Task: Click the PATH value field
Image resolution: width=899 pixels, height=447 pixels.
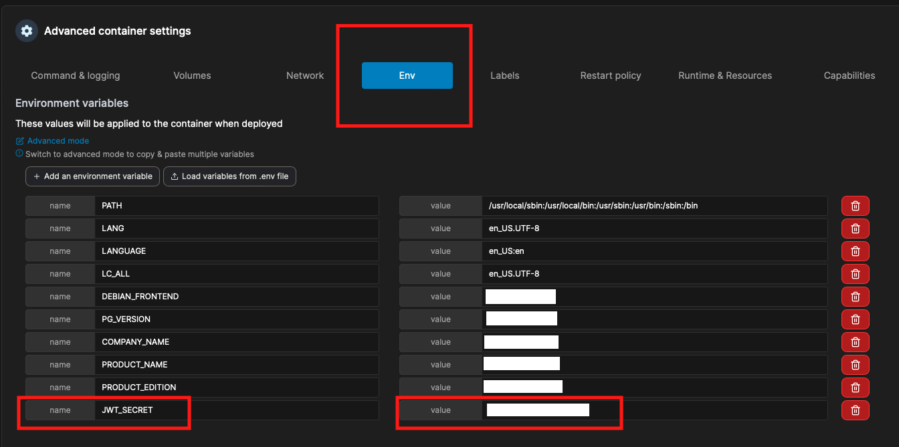Action: [x=655, y=206]
